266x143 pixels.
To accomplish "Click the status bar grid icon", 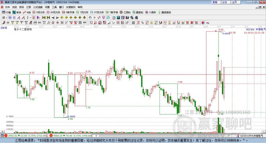I will point(2,136).
